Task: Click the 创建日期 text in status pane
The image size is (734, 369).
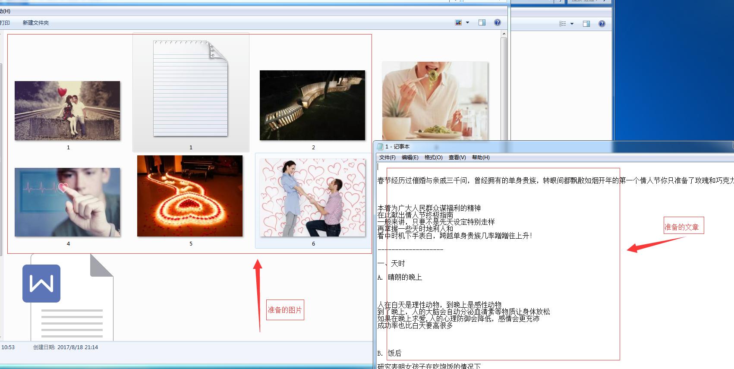Action: [x=66, y=347]
